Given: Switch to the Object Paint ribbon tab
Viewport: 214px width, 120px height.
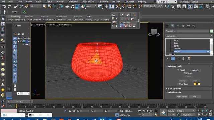Looking at the screenshot, I should pyautogui.click(x=62, y=16).
